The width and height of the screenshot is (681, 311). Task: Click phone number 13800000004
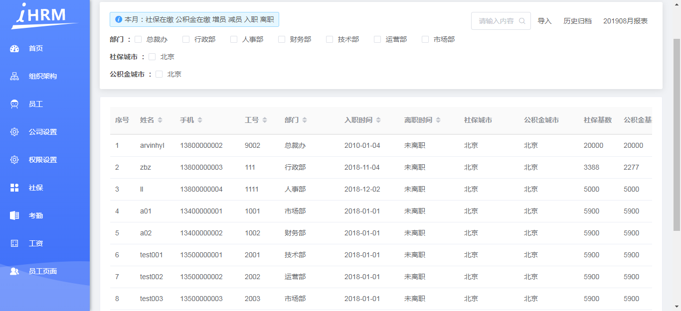[x=201, y=189]
